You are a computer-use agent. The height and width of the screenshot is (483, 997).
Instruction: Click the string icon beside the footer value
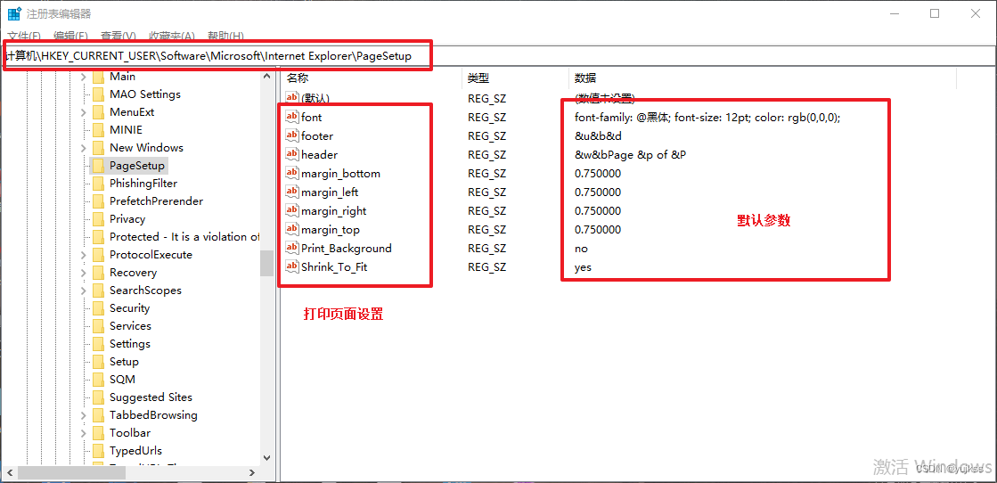tap(292, 135)
